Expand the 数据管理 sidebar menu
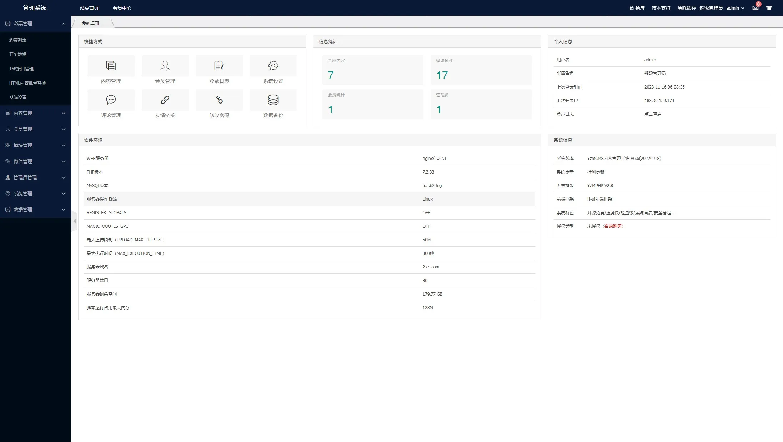Viewport: 783px width, 442px height. pos(36,210)
